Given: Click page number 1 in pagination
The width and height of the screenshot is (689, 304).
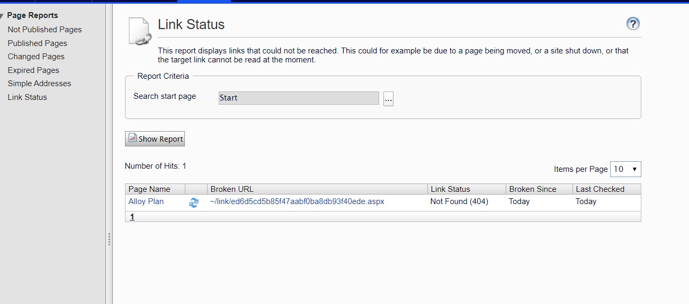Looking at the screenshot, I should [132, 217].
